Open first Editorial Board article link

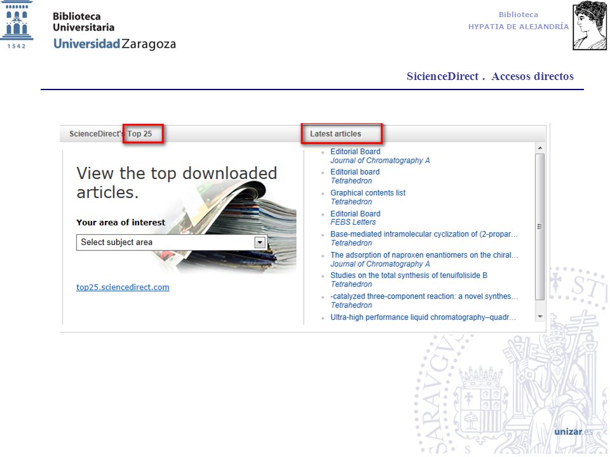[355, 152]
